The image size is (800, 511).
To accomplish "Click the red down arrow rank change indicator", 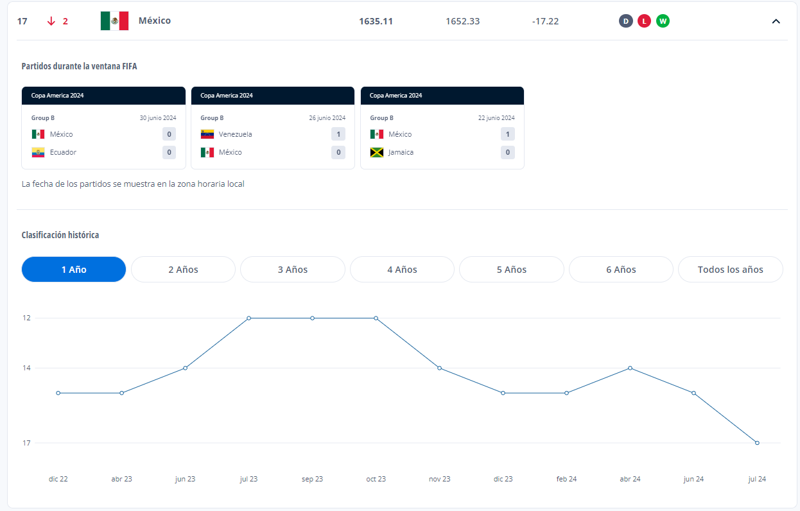I will click(51, 21).
